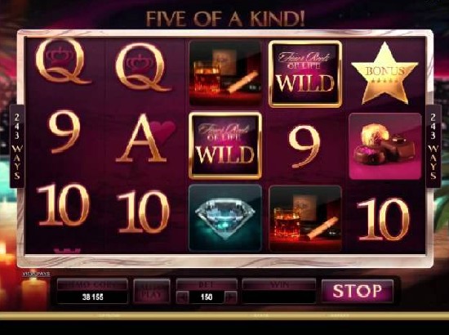Click the Wild symbol on reel four

pyautogui.click(x=305, y=74)
